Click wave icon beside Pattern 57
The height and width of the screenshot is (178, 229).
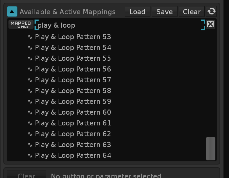click(x=30, y=80)
